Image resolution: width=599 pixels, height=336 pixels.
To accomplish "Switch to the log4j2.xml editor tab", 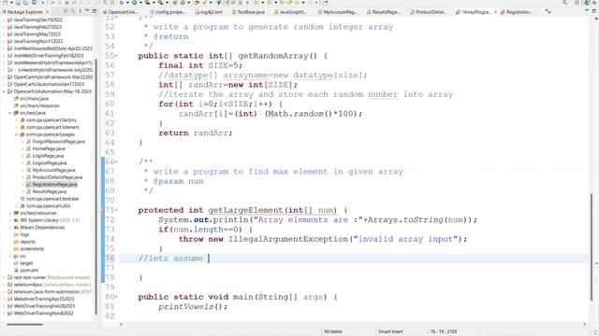I will 209,12.
